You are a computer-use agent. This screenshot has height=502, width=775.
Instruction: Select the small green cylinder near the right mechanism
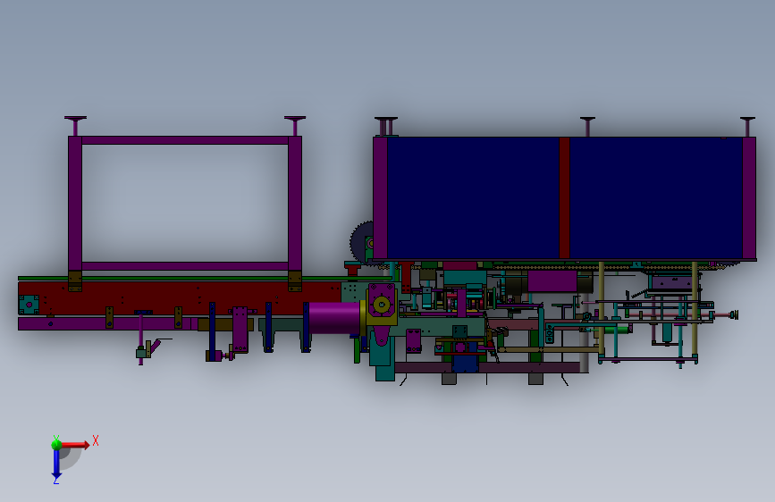(616, 330)
